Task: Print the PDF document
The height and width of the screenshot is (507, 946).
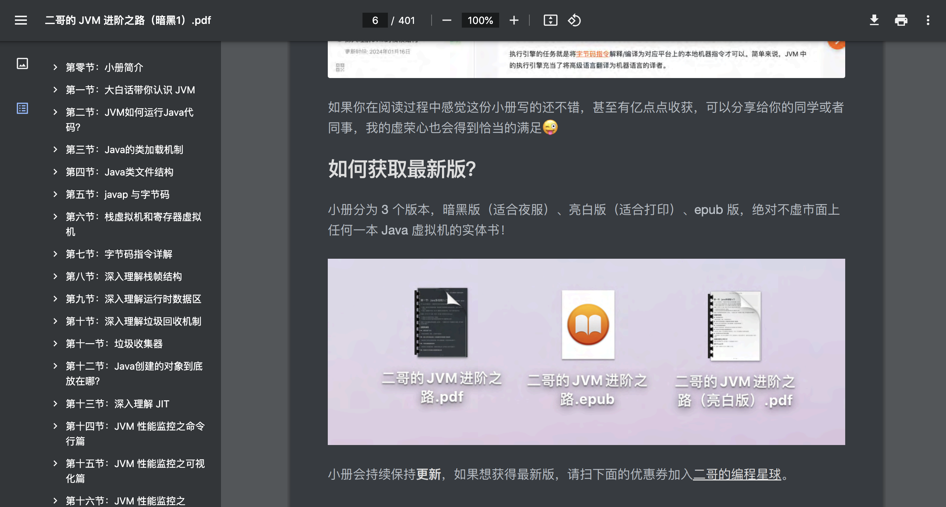Action: 901,21
